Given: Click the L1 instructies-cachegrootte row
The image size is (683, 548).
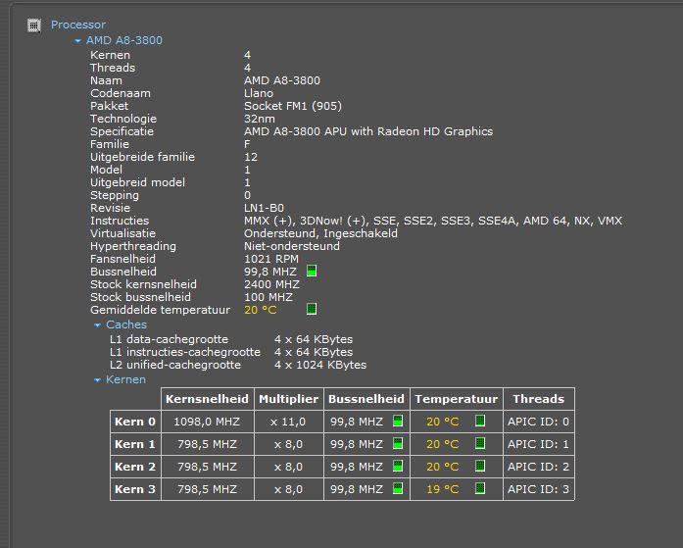Looking at the screenshot, I should [x=231, y=352].
